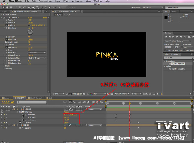Click current time display 0:00:01:09 in timeline
Viewport: 194px width, 143px height.
(8, 102)
